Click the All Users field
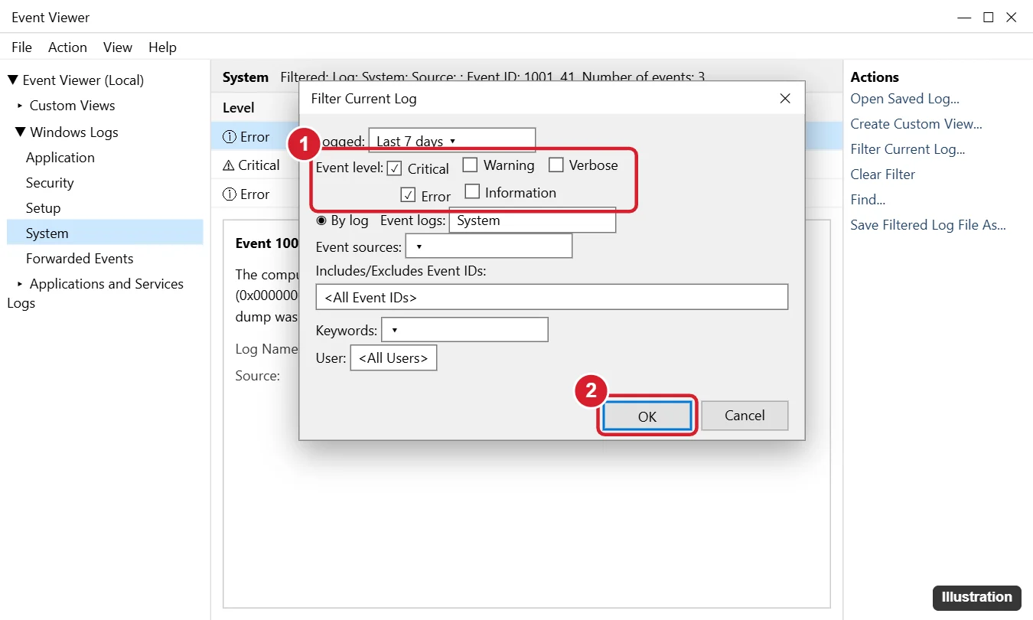1033x620 pixels. coord(393,357)
